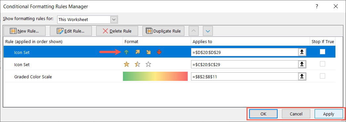Click the New Rule button

[x=24, y=31]
